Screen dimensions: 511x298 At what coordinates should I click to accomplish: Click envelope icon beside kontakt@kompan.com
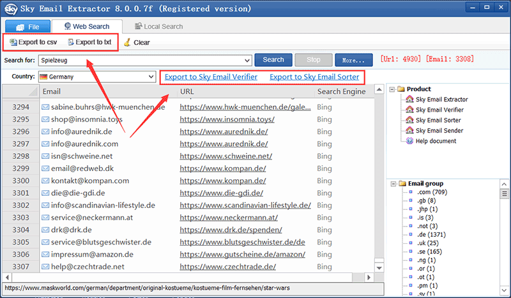(x=45, y=181)
